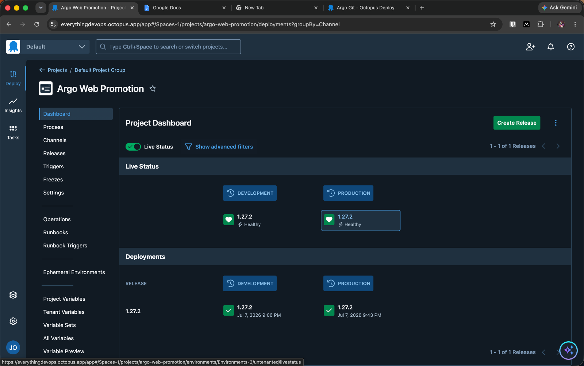Go back in browser history
584x366 pixels.
click(9, 24)
